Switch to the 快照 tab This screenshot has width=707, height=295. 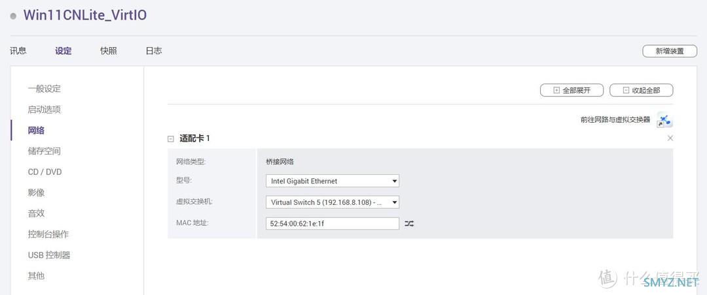tap(109, 51)
